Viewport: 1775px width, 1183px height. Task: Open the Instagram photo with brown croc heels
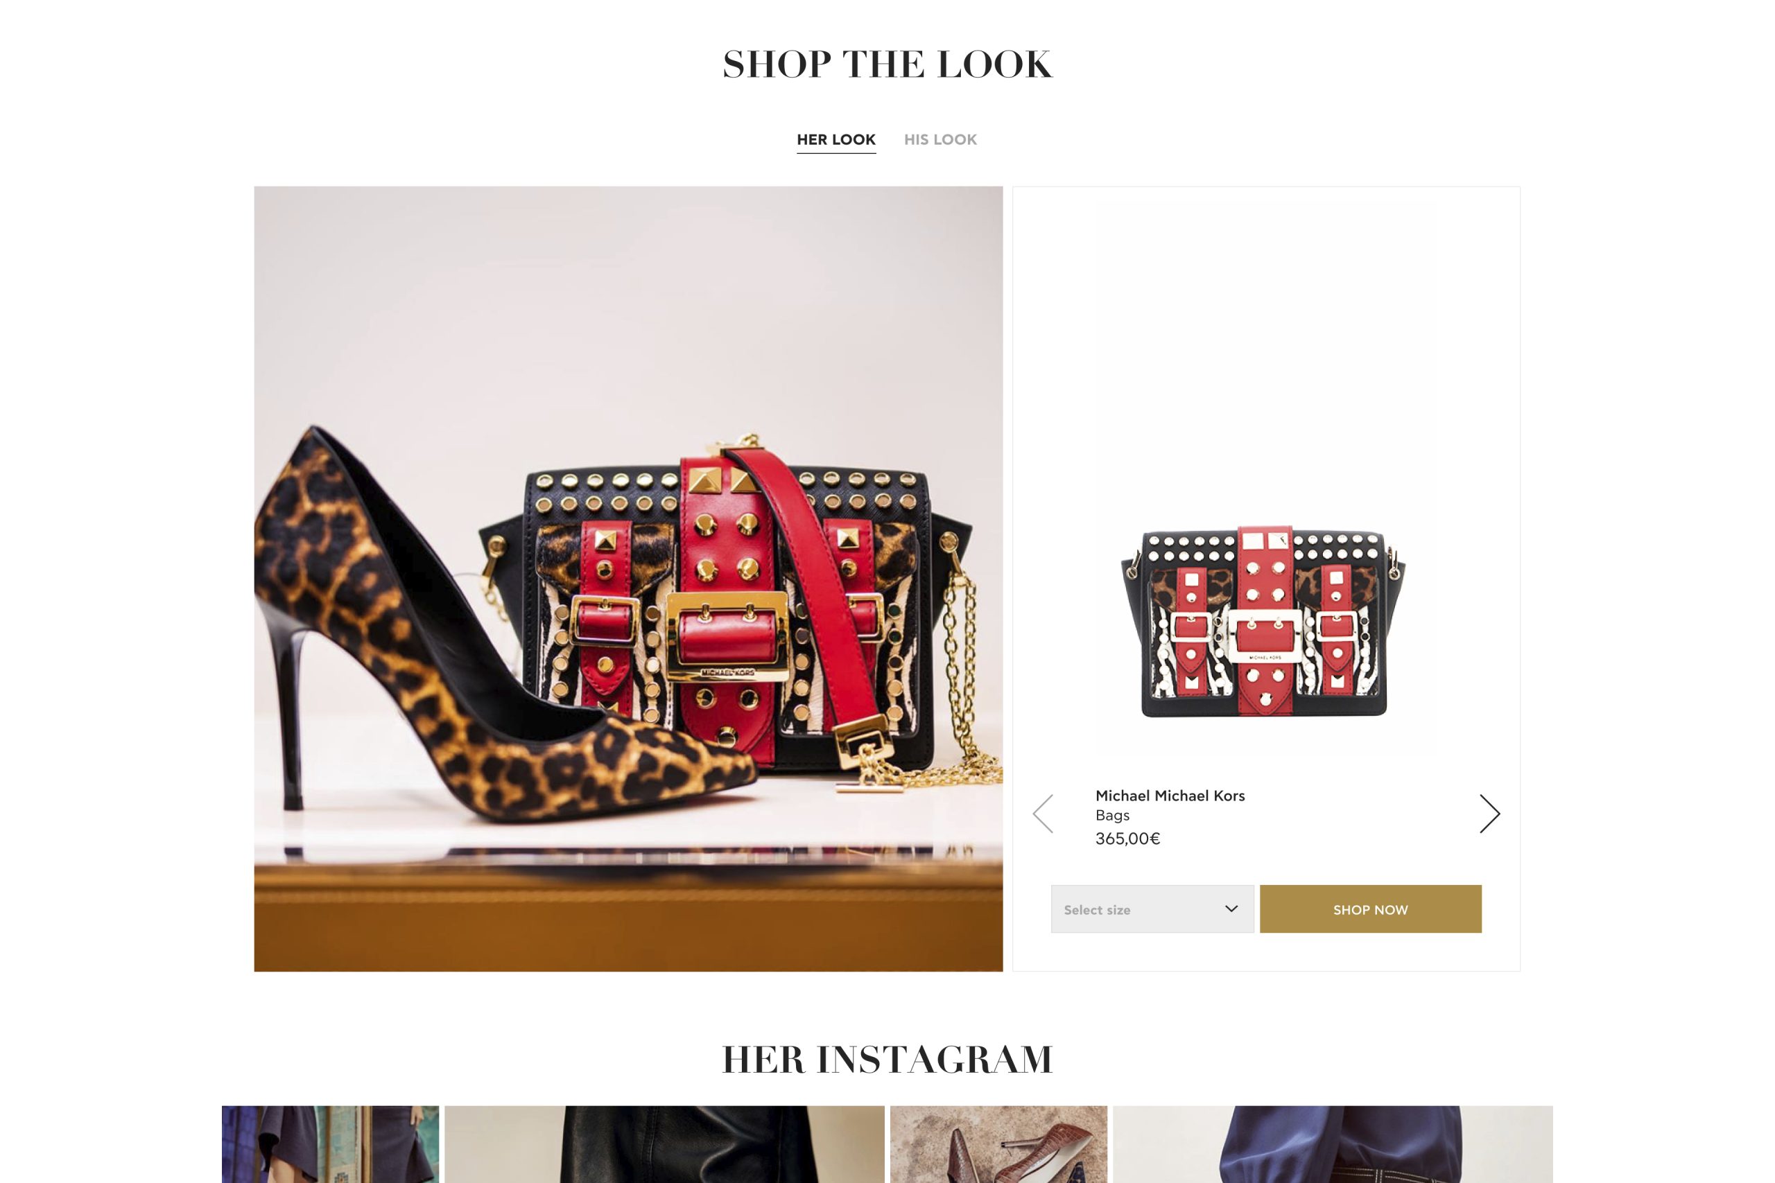pos(998,1144)
